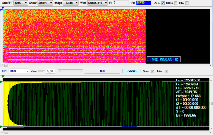Click the <== arrow button beside LPF
The width and height of the screenshot is (213, 135).
coord(33,71)
